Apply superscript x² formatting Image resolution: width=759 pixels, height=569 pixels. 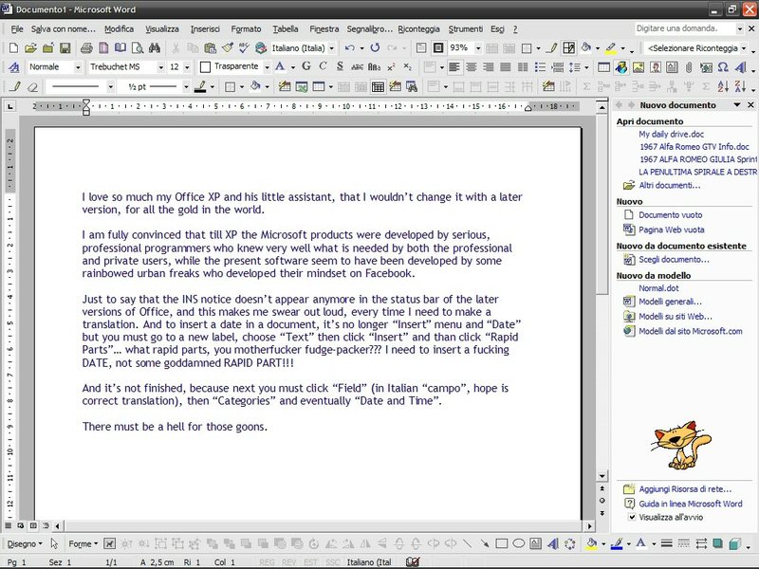pyautogui.click(x=391, y=66)
